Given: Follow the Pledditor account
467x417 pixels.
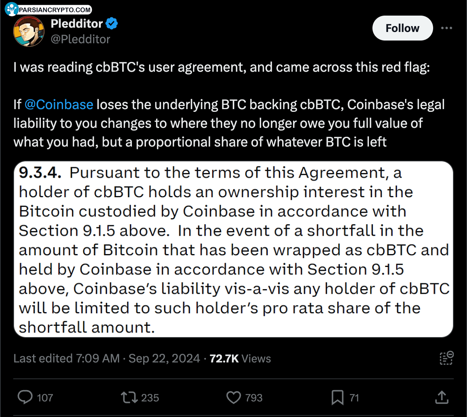Looking at the screenshot, I should pyautogui.click(x=402, y=28).
